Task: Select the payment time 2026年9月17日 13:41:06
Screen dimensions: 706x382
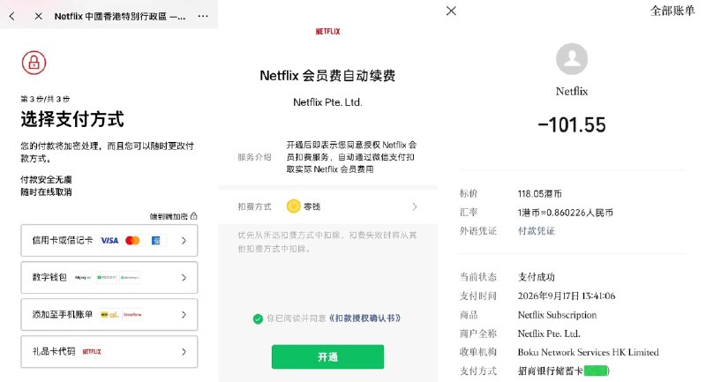Action: [x=567, y=296]
